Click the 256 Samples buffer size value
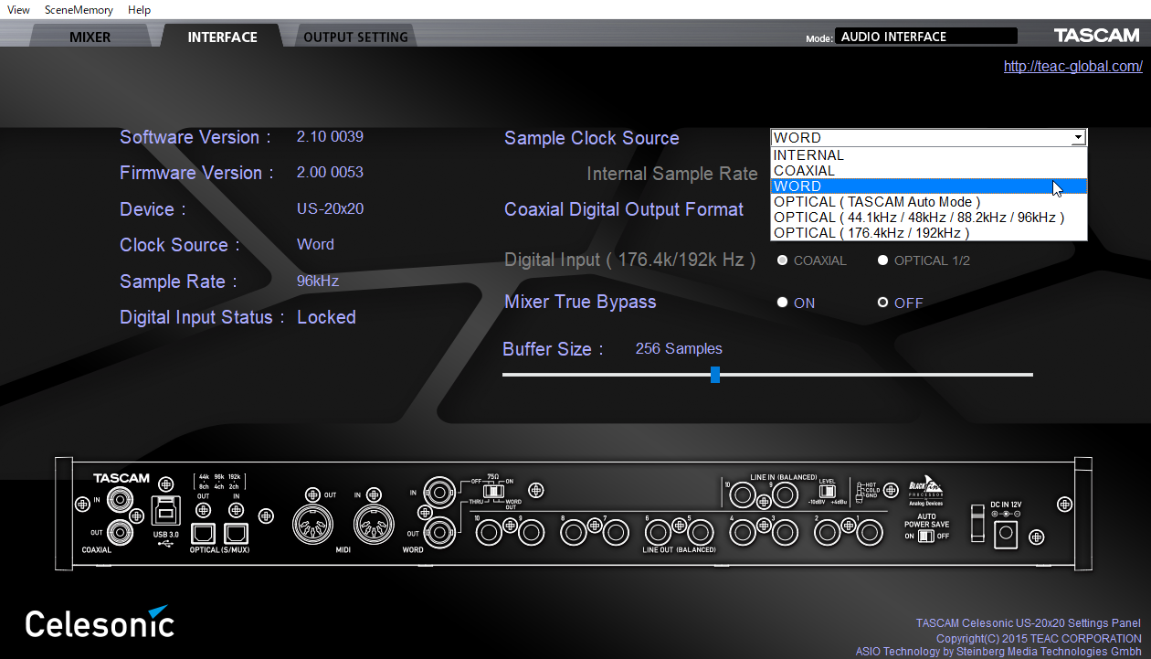The image size is (1151, 659). tap(679, 349)
